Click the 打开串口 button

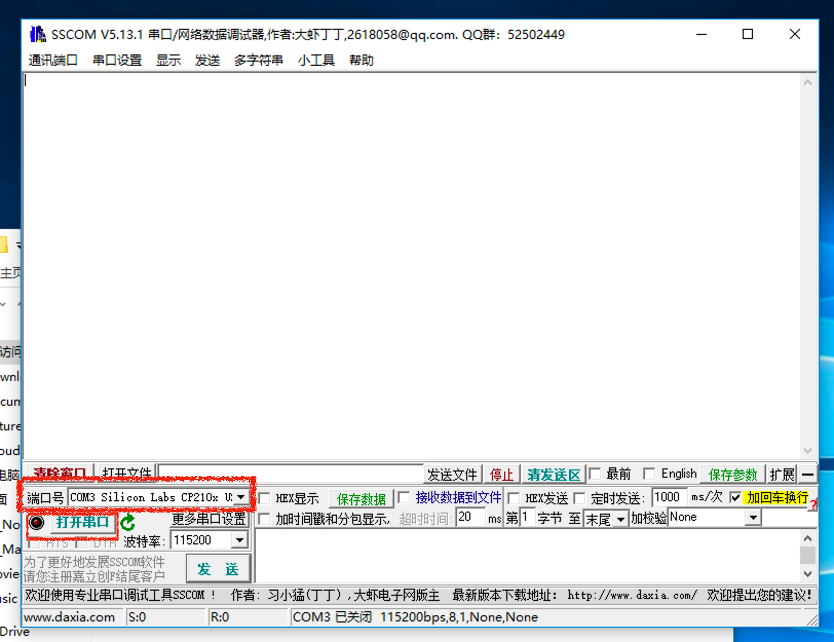tap(82, 522)
